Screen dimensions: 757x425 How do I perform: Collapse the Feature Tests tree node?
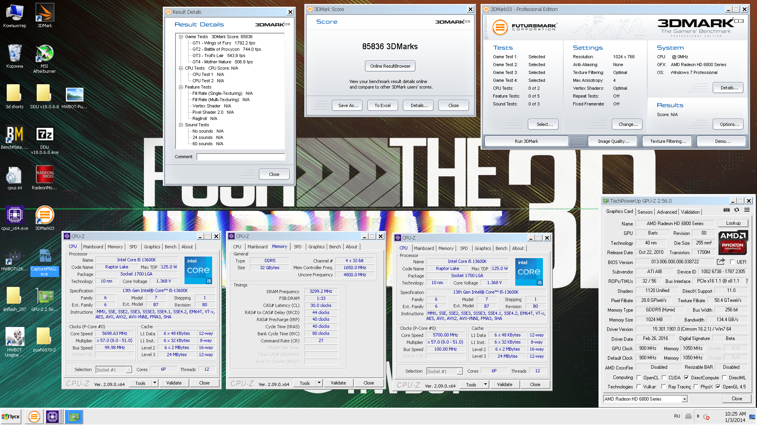pyautogui.click(x=181, y=87)
